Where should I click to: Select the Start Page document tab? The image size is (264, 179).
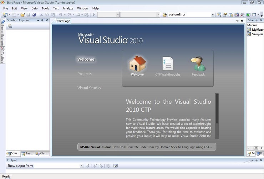(x=63, y=21)
